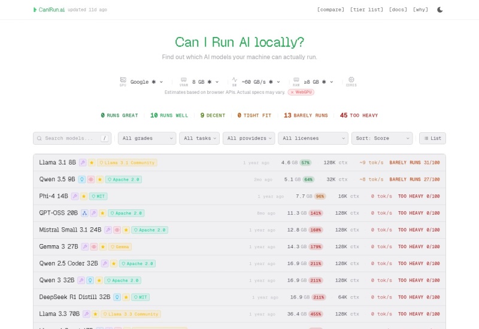Click Apache 2.0 badge on Qwen 3.5 9B
The width and height of the screenshot is (479, 329).
point(123,179)
